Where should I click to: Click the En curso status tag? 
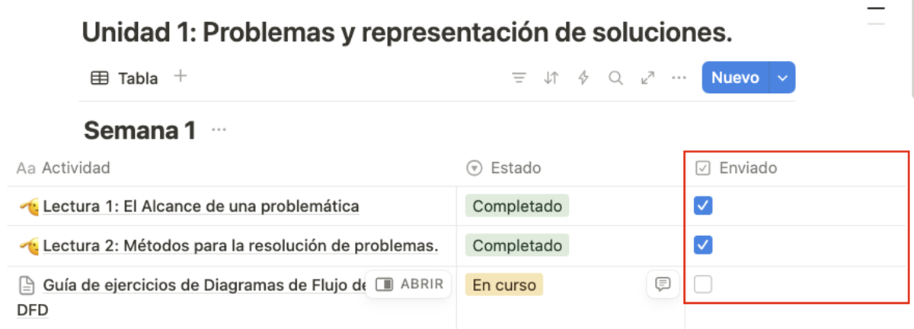click(x=503, y=285)
